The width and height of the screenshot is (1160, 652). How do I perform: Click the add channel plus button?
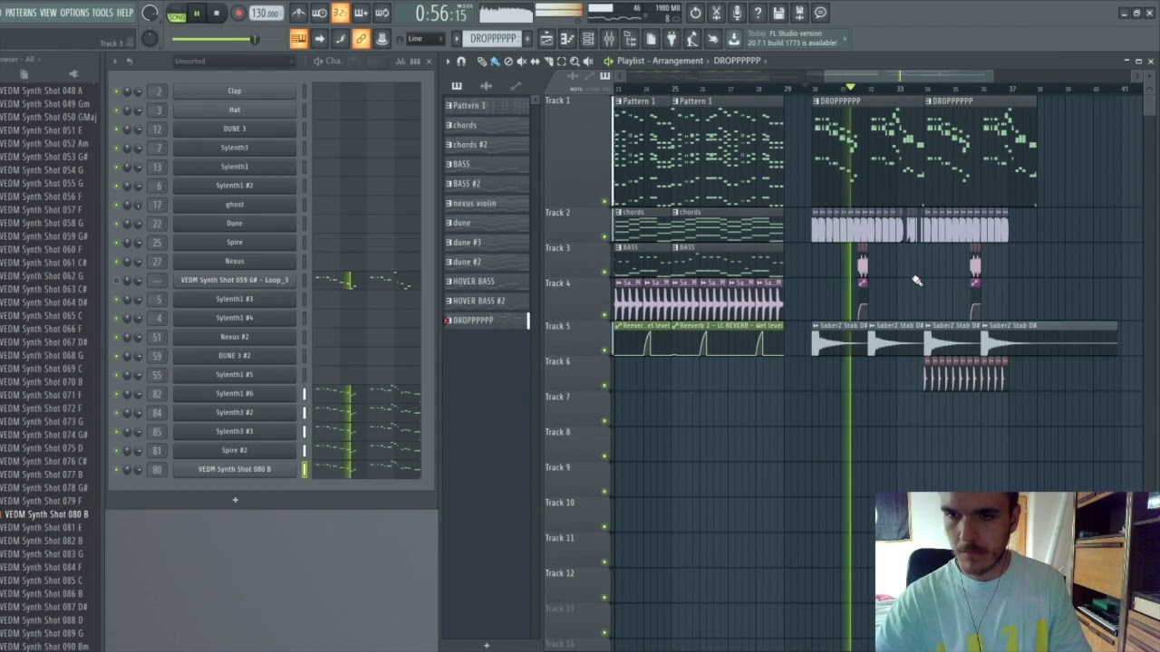point(235,500)
